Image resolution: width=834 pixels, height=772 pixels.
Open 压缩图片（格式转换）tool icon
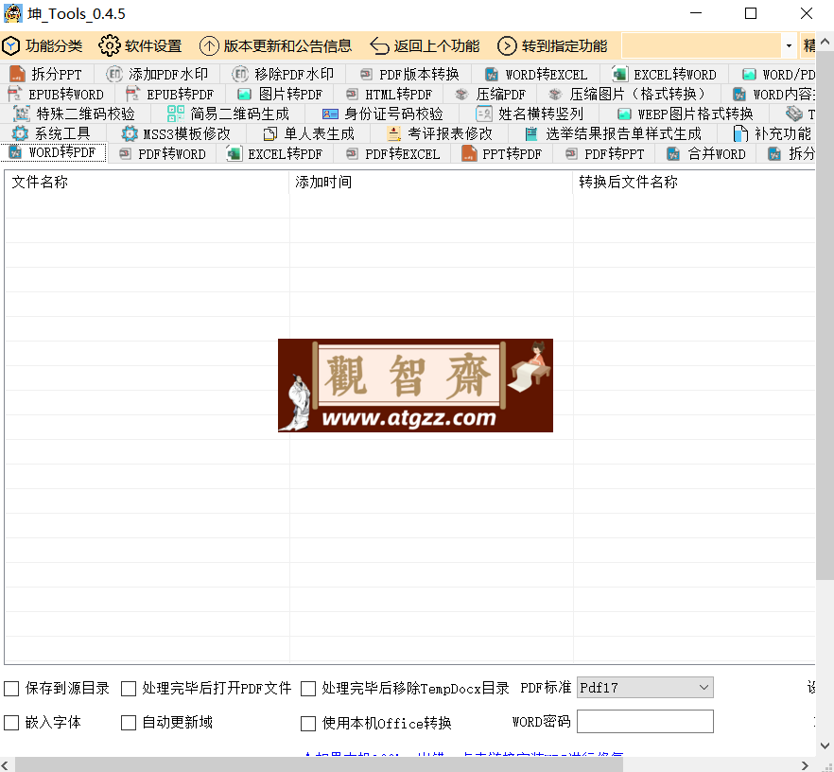555,95
